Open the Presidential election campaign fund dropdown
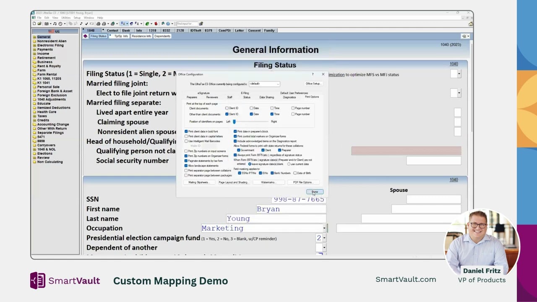The width and height of the screenshot is (537, 302). 324,238
